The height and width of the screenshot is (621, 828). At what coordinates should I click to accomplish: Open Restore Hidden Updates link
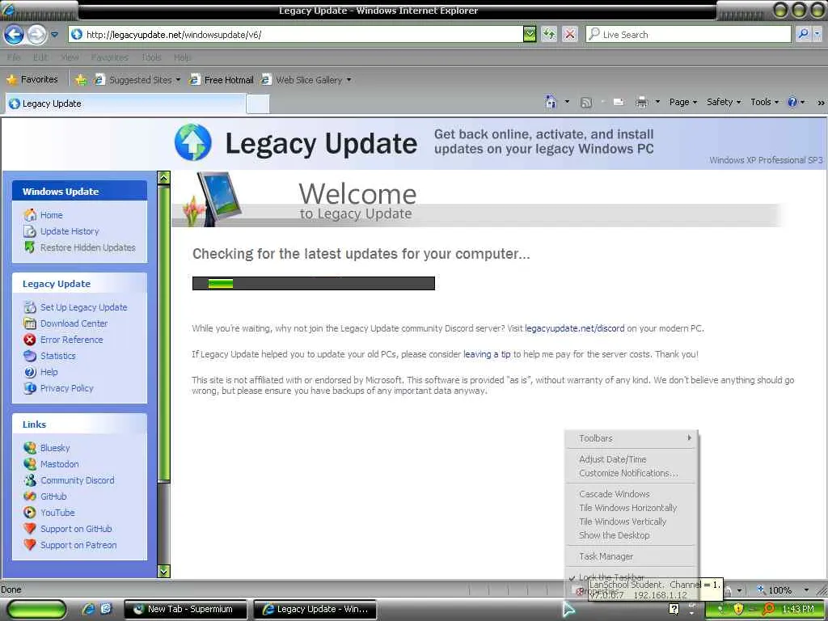click(87, 247)
